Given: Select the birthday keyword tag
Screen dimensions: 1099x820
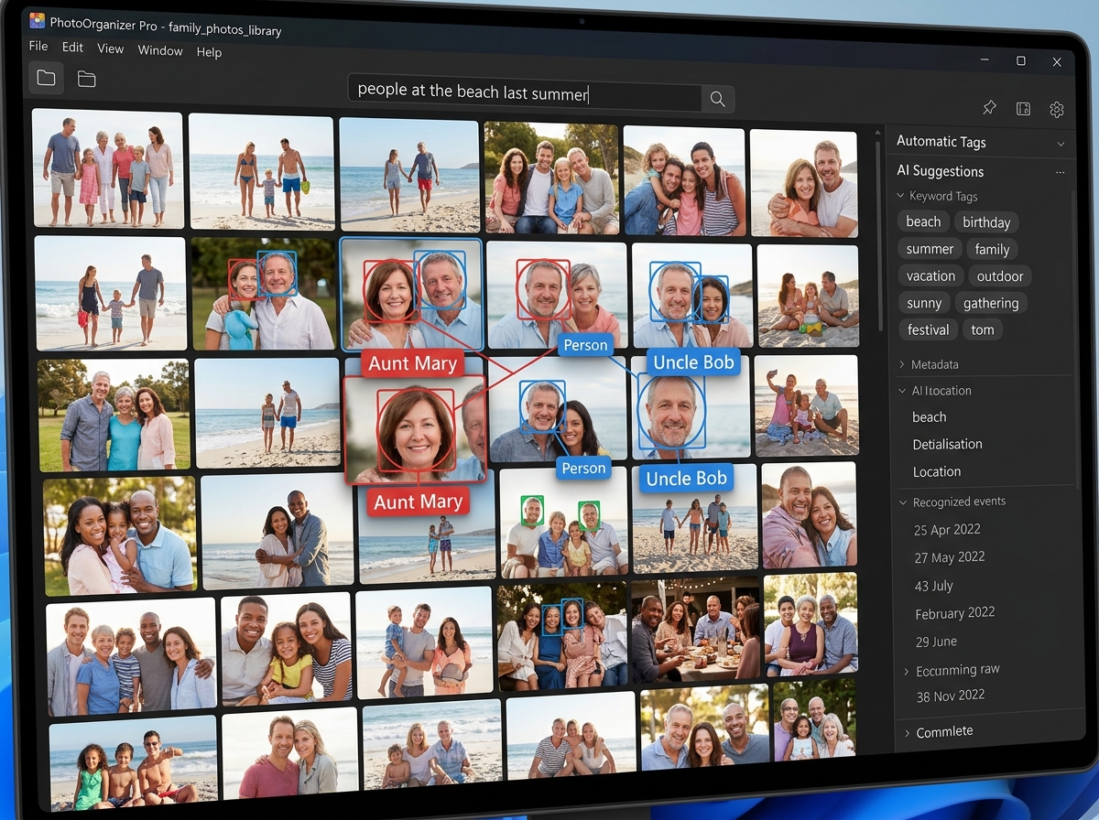Looking at the screenshot, I should tap(986, 222).
